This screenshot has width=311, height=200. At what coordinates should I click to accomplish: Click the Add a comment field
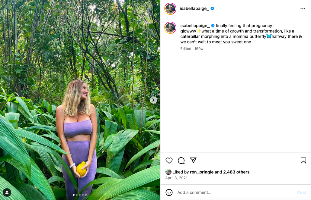pos(236,192)
